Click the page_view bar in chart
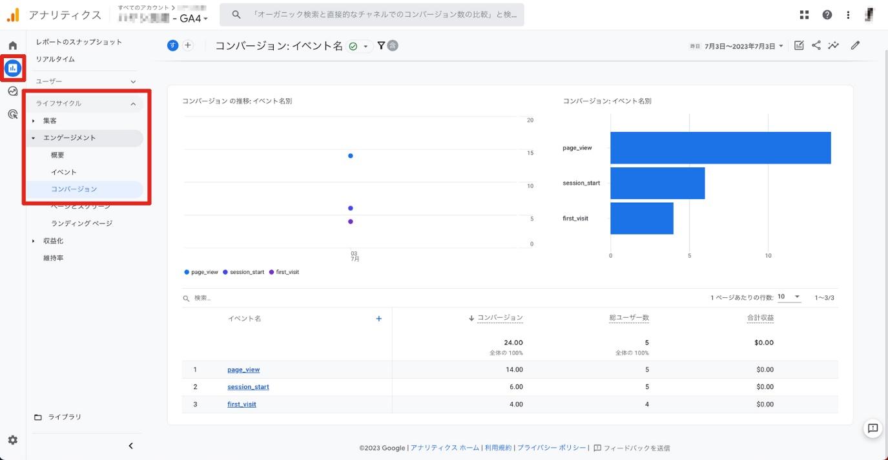This screenshot has height=460, width=888. click(x=721, y=148)
